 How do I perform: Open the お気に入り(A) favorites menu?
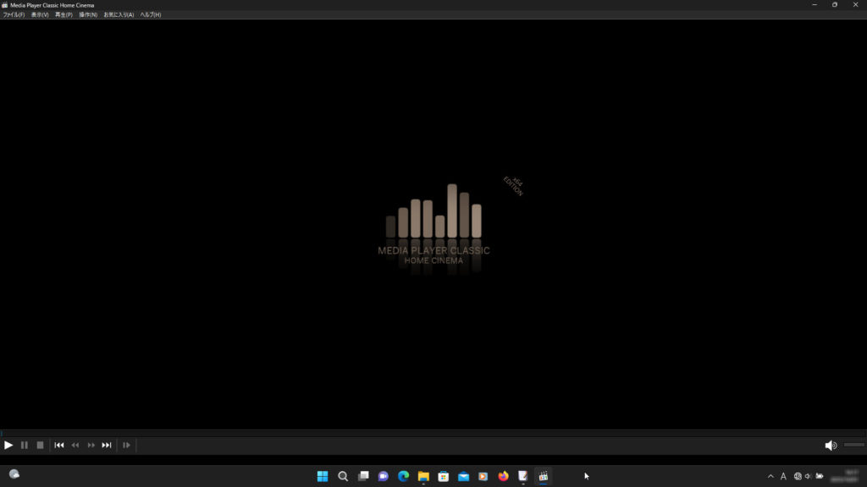pos(119,14)
